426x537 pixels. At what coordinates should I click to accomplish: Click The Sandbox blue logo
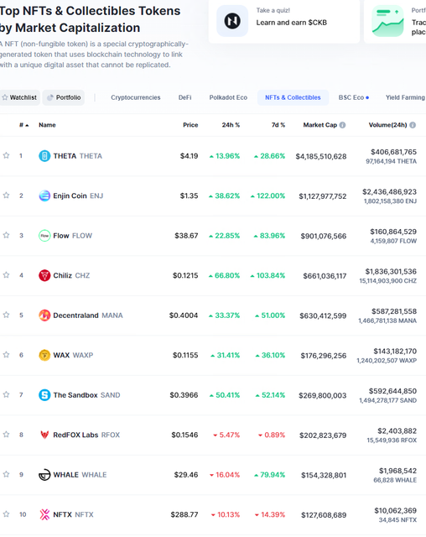(x=44, y=395)
